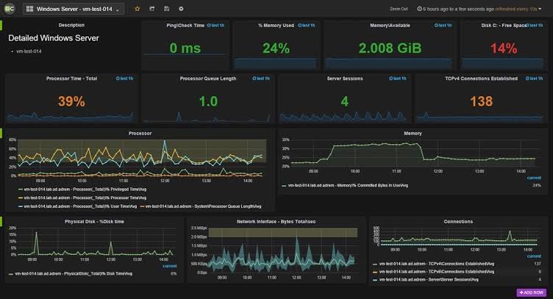Click the Processor panel title
Screen dimensions: 553x299
(x=140, y=134)
